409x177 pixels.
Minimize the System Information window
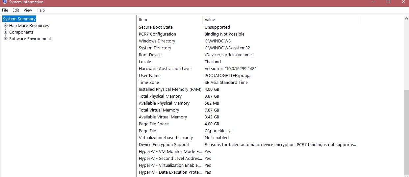(x=373, y=2)
